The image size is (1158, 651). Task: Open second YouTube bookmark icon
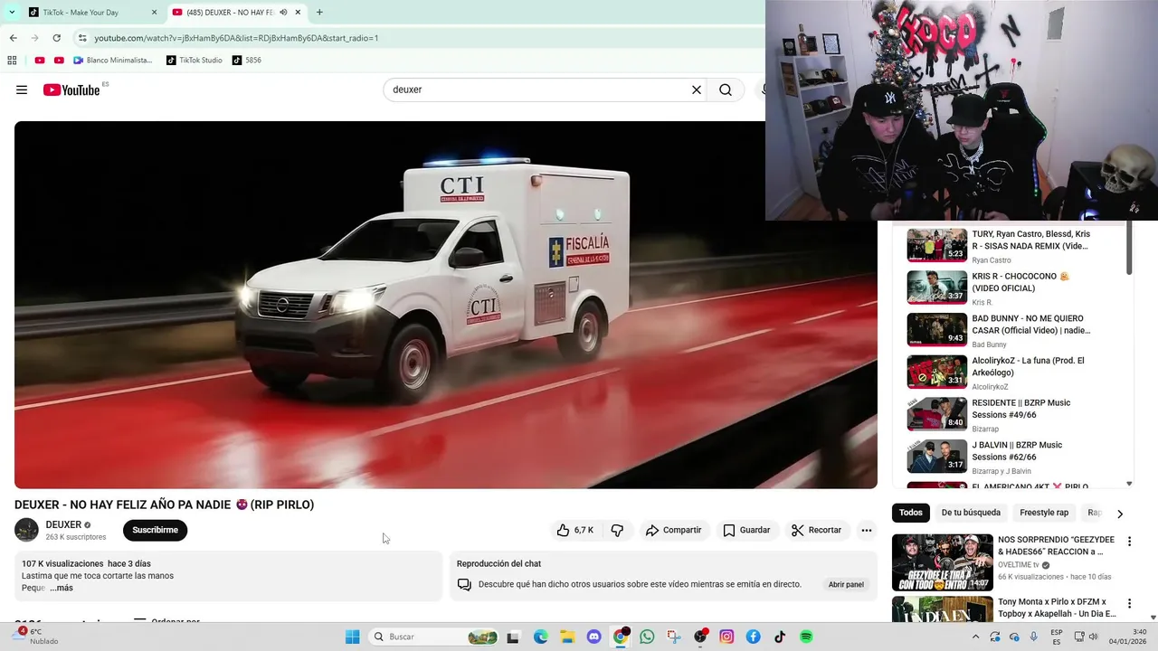59,61
